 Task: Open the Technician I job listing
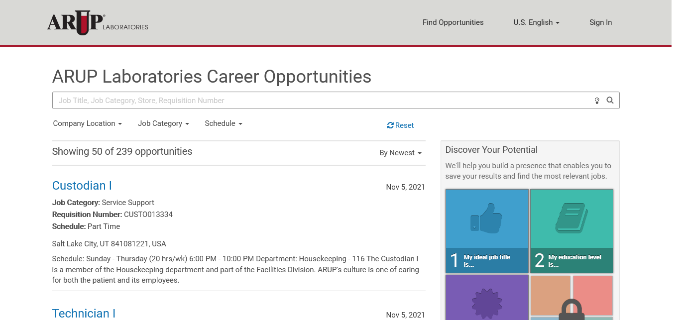[x=84, y=313]
